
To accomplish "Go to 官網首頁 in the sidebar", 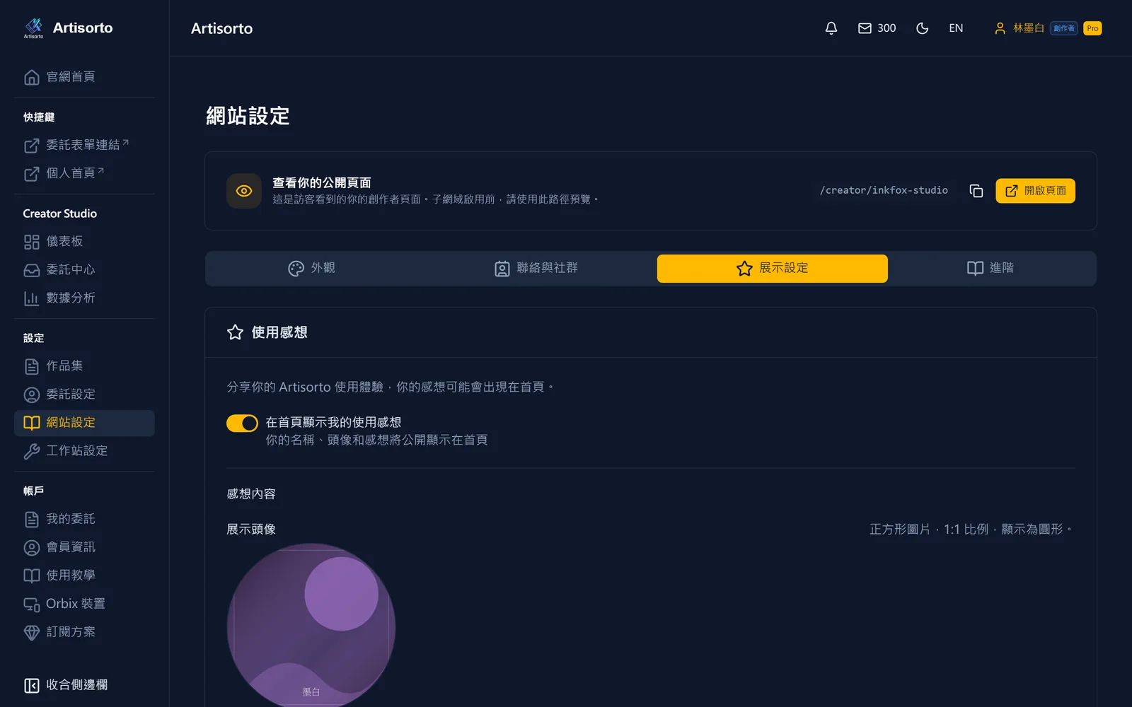I will [x=84, y=77].
